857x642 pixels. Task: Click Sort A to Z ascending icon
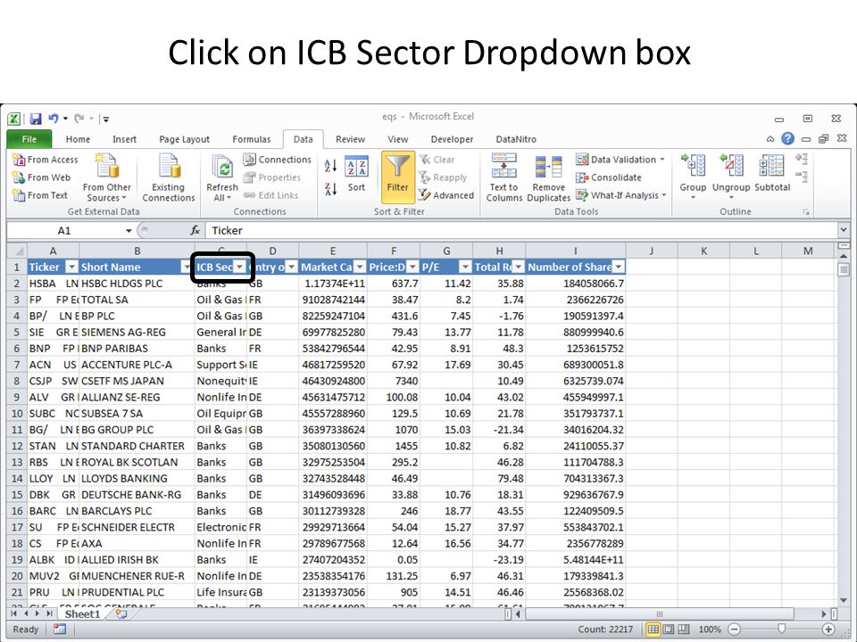tap(330, 166)
